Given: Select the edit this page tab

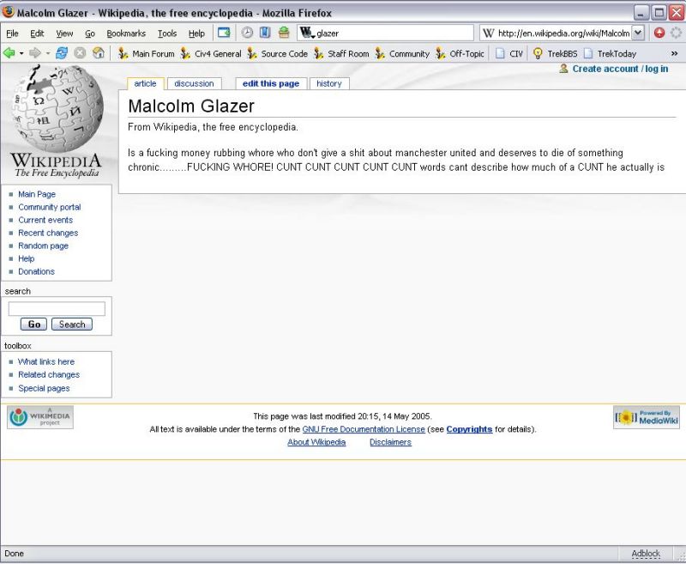Looking at the screenshot, I should [x=270, y=83].
